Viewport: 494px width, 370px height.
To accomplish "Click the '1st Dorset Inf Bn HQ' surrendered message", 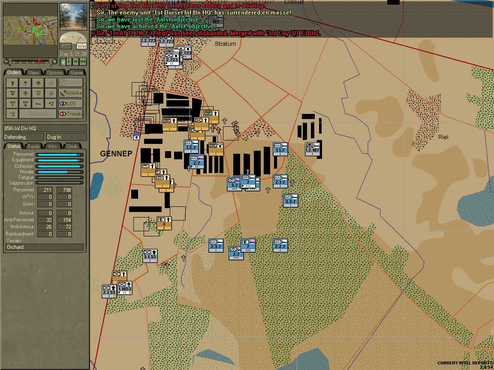I will pyautogui.click(x=194, y=12).
